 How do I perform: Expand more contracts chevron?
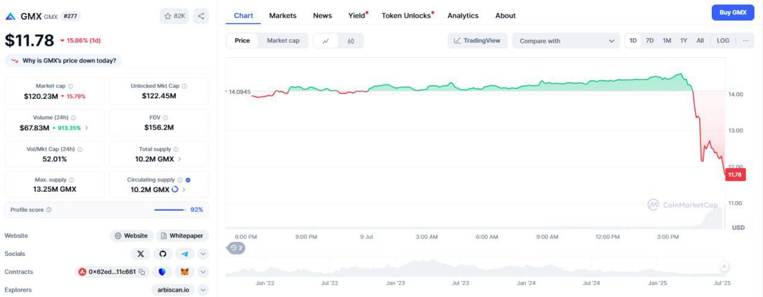203,272
